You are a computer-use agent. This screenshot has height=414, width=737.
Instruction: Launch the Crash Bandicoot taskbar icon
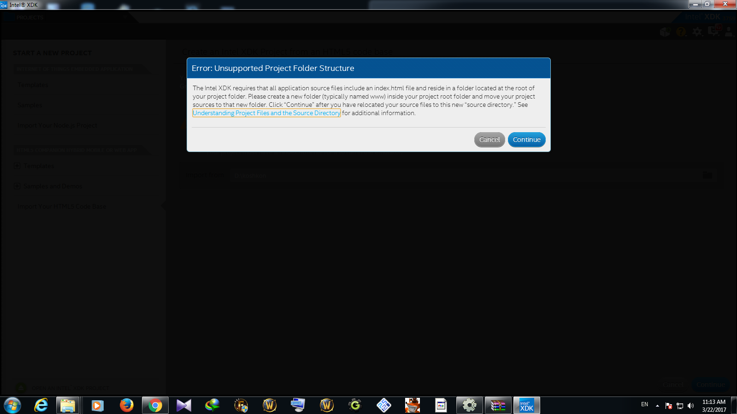click(413, 405)
